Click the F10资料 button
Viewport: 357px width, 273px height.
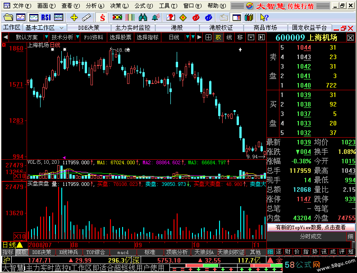[93, 37]
